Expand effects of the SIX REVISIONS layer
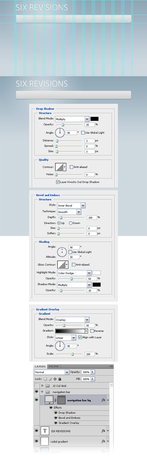Image resolution: width=147 pixels, height=456 pixels. pyautogui.click(x=108, y=431)
